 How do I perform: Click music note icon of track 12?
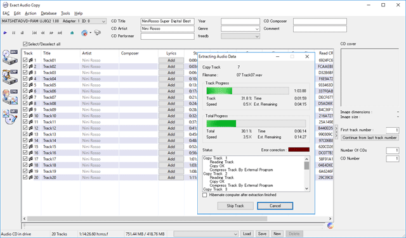pos(30,128)
